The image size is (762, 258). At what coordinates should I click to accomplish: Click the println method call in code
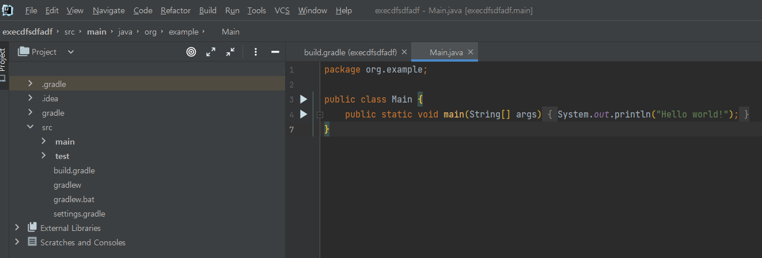635,114
